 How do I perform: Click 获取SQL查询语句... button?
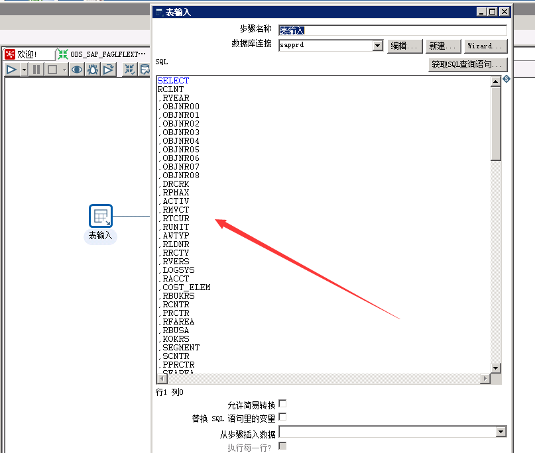pos(467,64)
